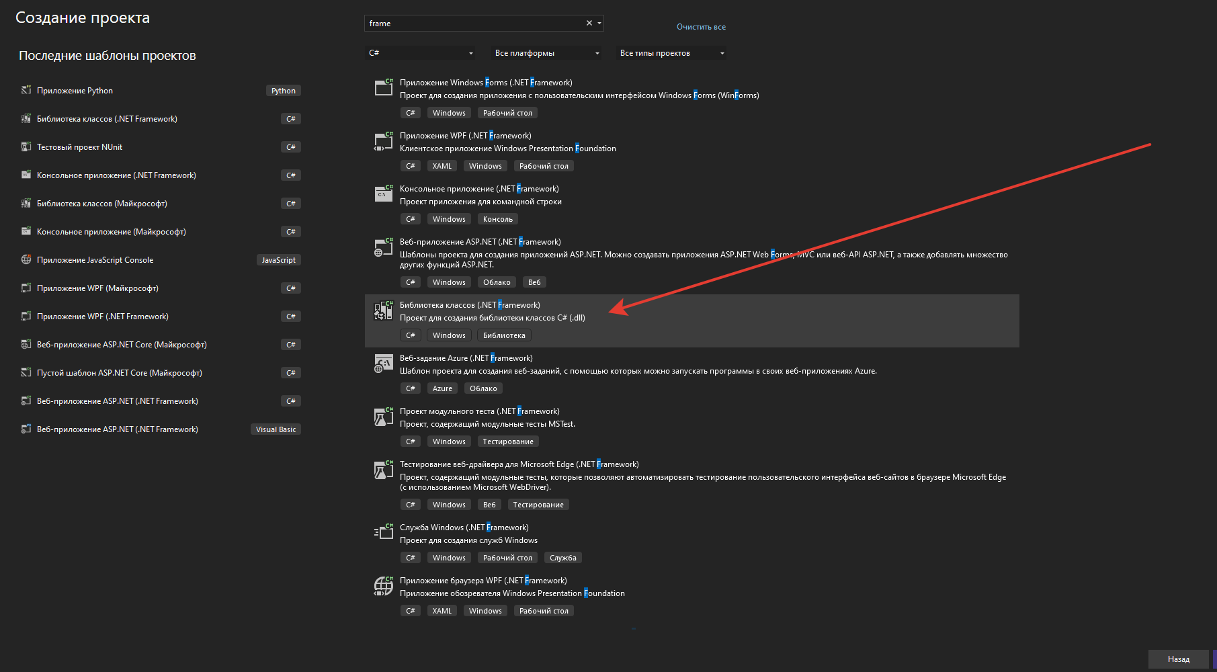The height and width of the screenshot is (672, 1217).
Task: Click the ASP.NET web application globe icon
Action: pyautogui.click(x=383, y=247)
